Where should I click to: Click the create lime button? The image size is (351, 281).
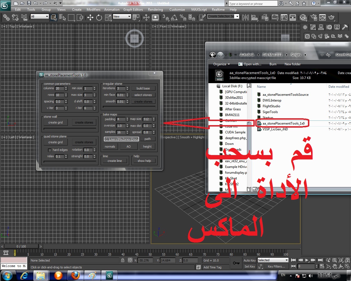point(115,161)
